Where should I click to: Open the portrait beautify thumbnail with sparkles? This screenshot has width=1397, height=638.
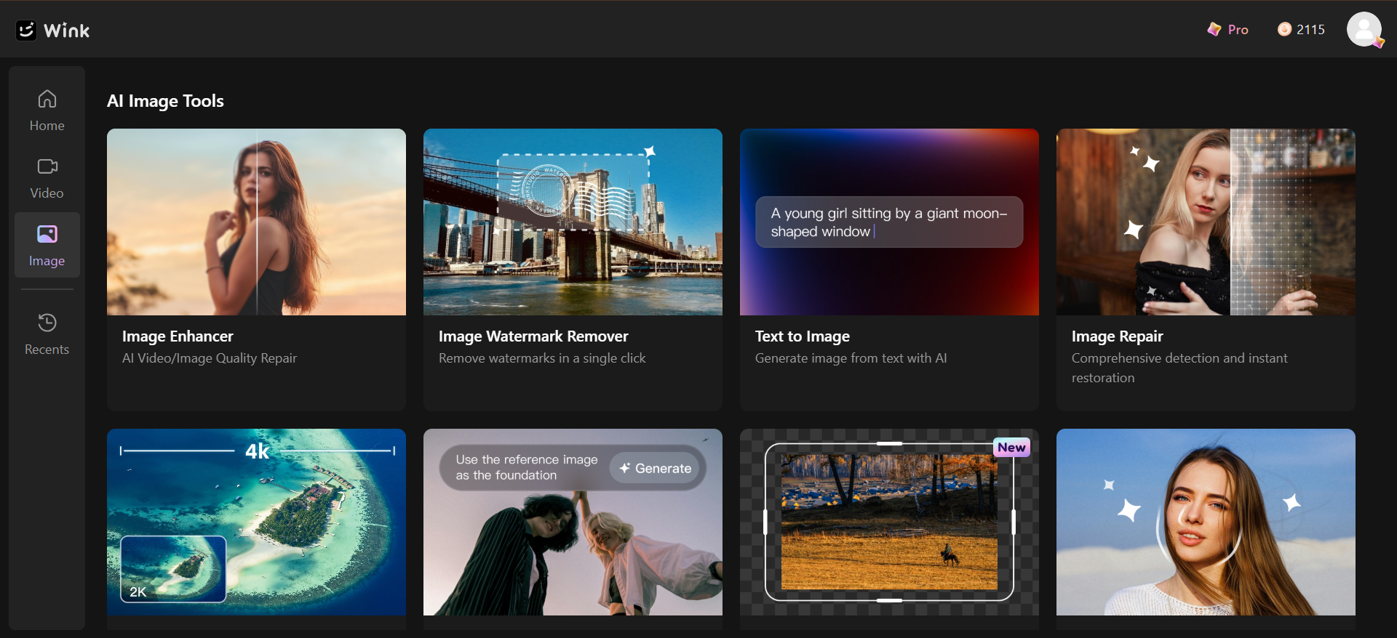pos(1206,522)
